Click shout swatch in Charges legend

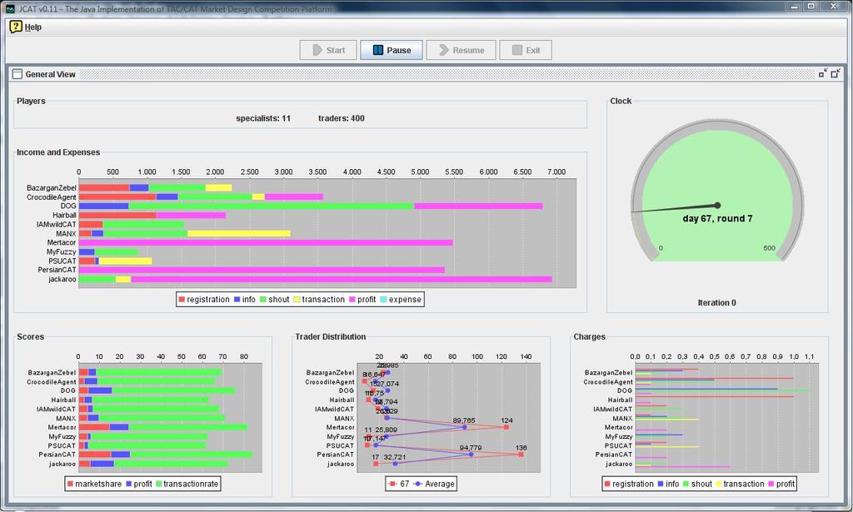pyautogui.click(x=686, y=484)
